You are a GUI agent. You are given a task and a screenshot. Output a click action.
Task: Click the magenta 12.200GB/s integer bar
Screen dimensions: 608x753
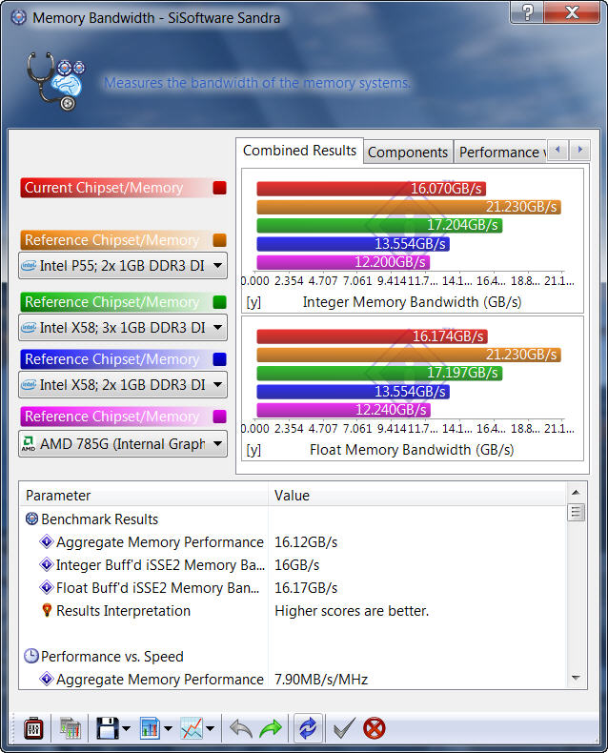[x=343, y=262]
